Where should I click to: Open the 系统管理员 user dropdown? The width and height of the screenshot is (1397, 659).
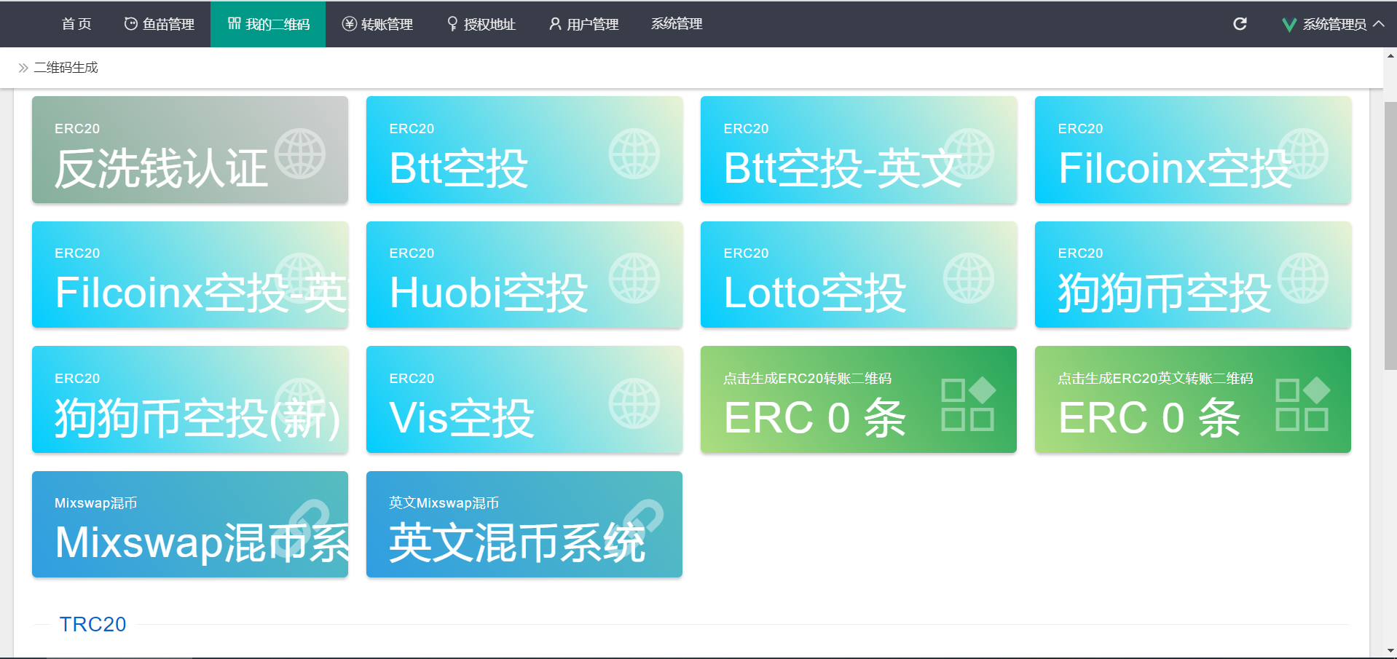point(1333,24)
